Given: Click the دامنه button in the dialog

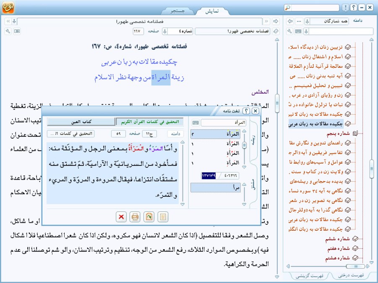Looking at the screenshot, I should (175, 134).
